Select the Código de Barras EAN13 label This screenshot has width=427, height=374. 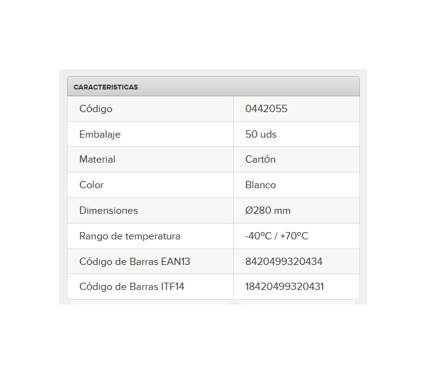tap(135, 262)
